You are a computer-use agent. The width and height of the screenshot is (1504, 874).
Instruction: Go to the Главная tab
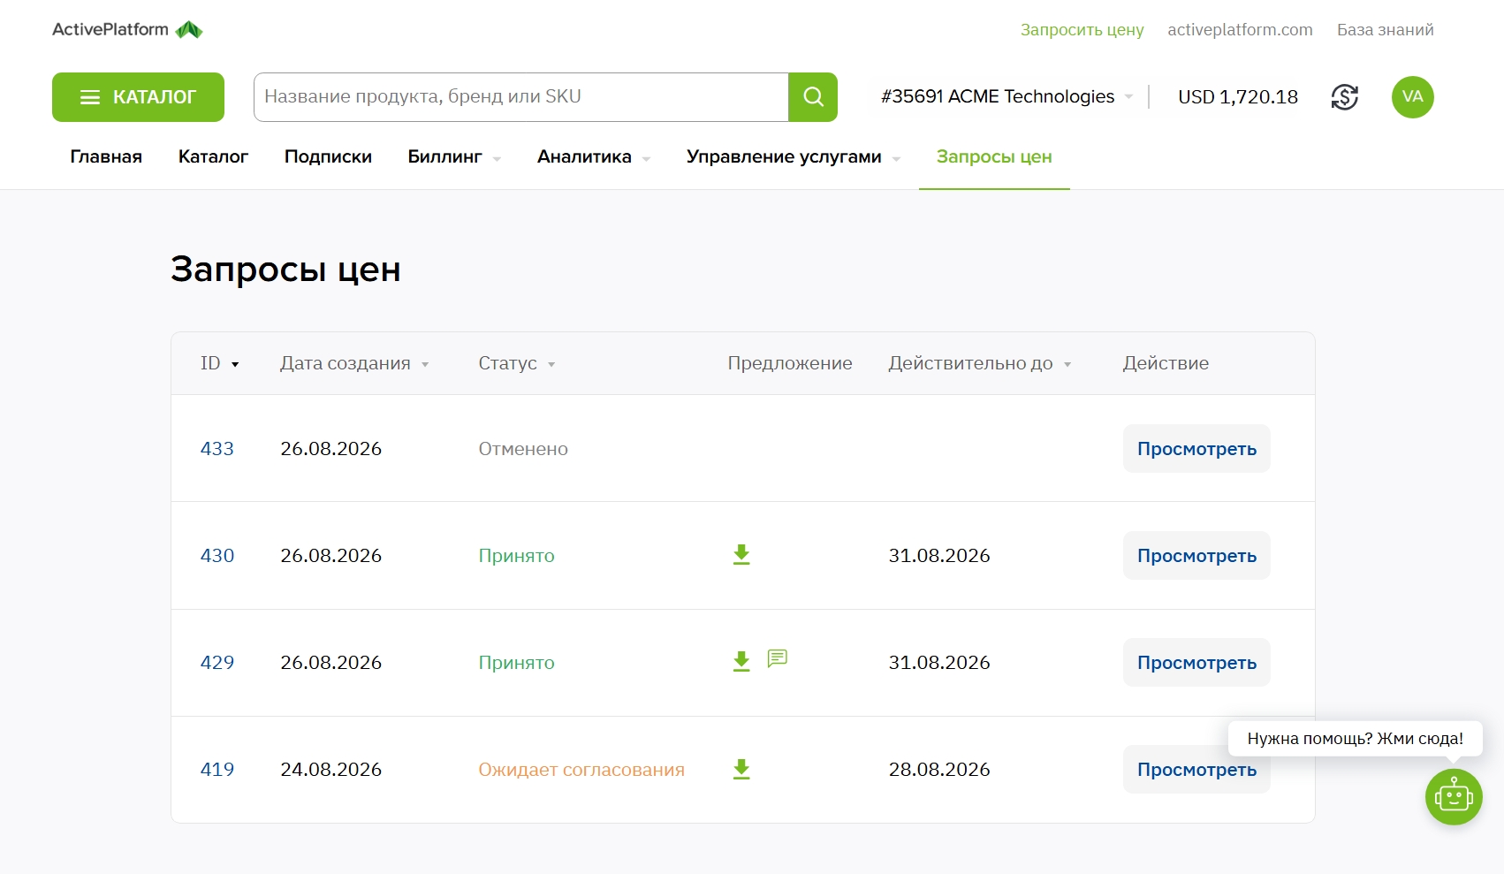point(106,156)
